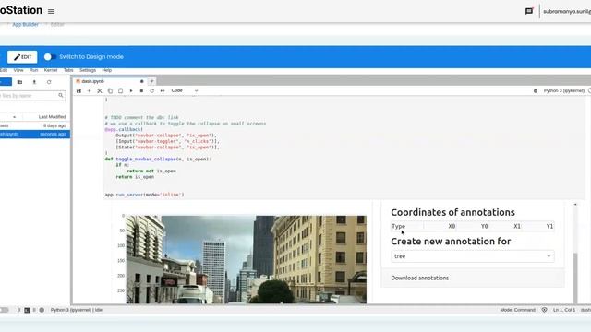Open a new launcher tab with plus
Viewport: 591px width, 332px height.
click(151, 81)
